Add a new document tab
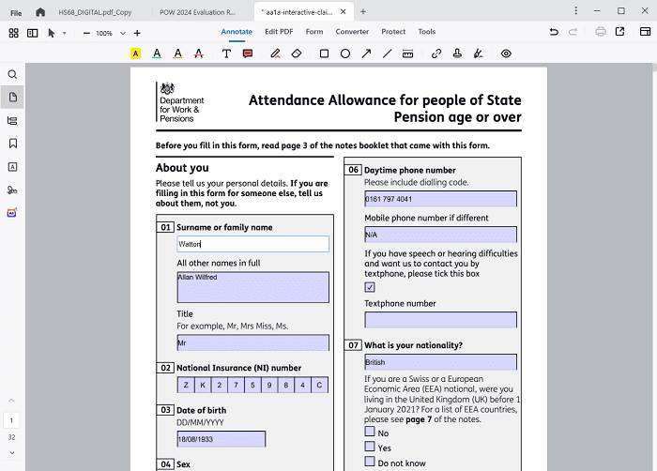 363,12
